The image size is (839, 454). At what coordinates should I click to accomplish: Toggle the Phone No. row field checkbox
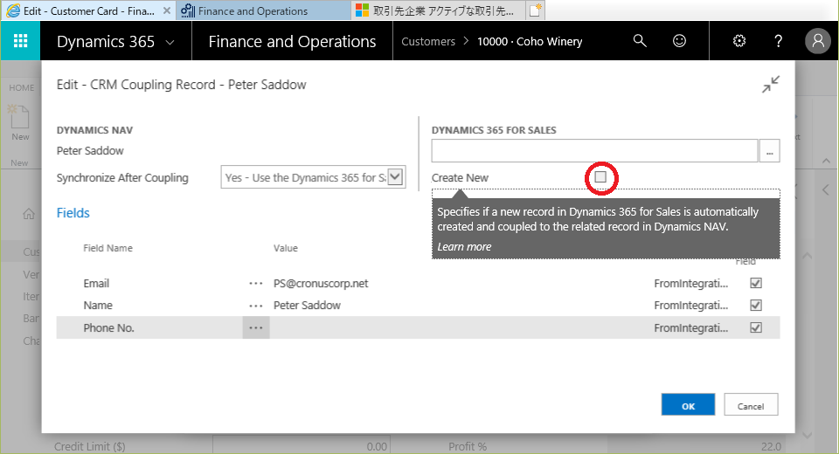click(755, 327)
